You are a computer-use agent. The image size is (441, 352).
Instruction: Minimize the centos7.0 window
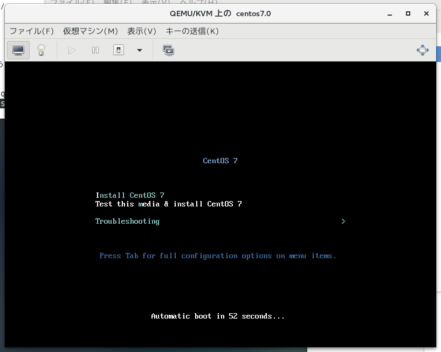pos(390,13)
